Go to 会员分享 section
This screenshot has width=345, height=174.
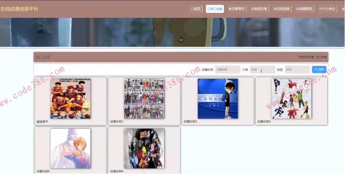pyautogui.click(x=259, y=9)
